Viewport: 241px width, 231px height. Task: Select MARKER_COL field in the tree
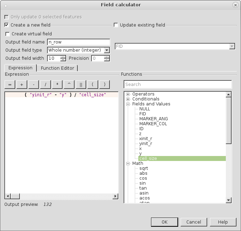tap(153, 124)
